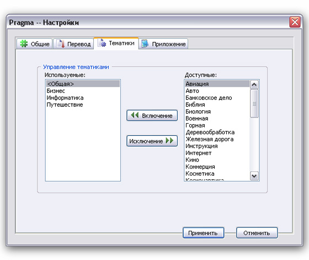The height and width of the screenshot is (260, 309).
Task: Select Горная in the Доступные list
Action: [217, 125]
